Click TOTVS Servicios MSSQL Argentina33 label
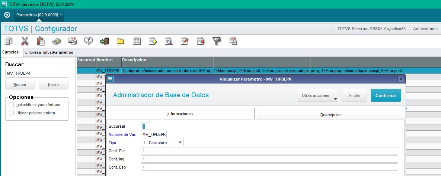The width and height of the screenshot is (441, 176). pyautogui.click(x=371, y=29)
